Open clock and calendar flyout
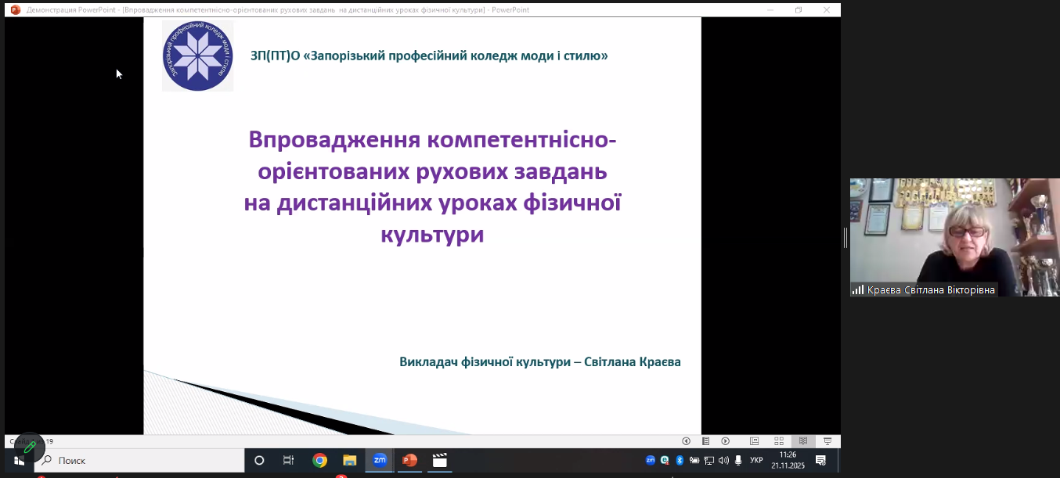Image resolution: width=1060 pixels, height=478 pixels. [788, 460]
